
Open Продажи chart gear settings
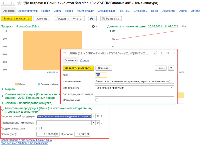pyautogui.click(x=94, y=26)
